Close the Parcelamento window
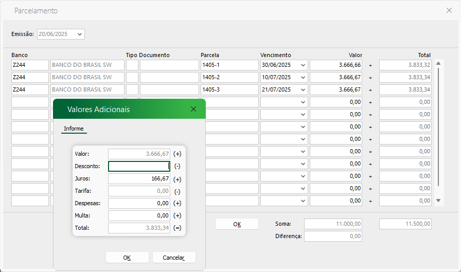This screenshot has height=272, width=461. coord(449,10)
